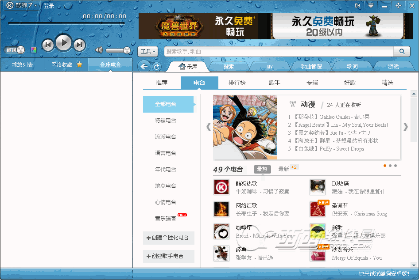The height and width of the screenshot is (280, 419).
Task: Play the 圣诞节 station icon
Action: tap(318, 209)
